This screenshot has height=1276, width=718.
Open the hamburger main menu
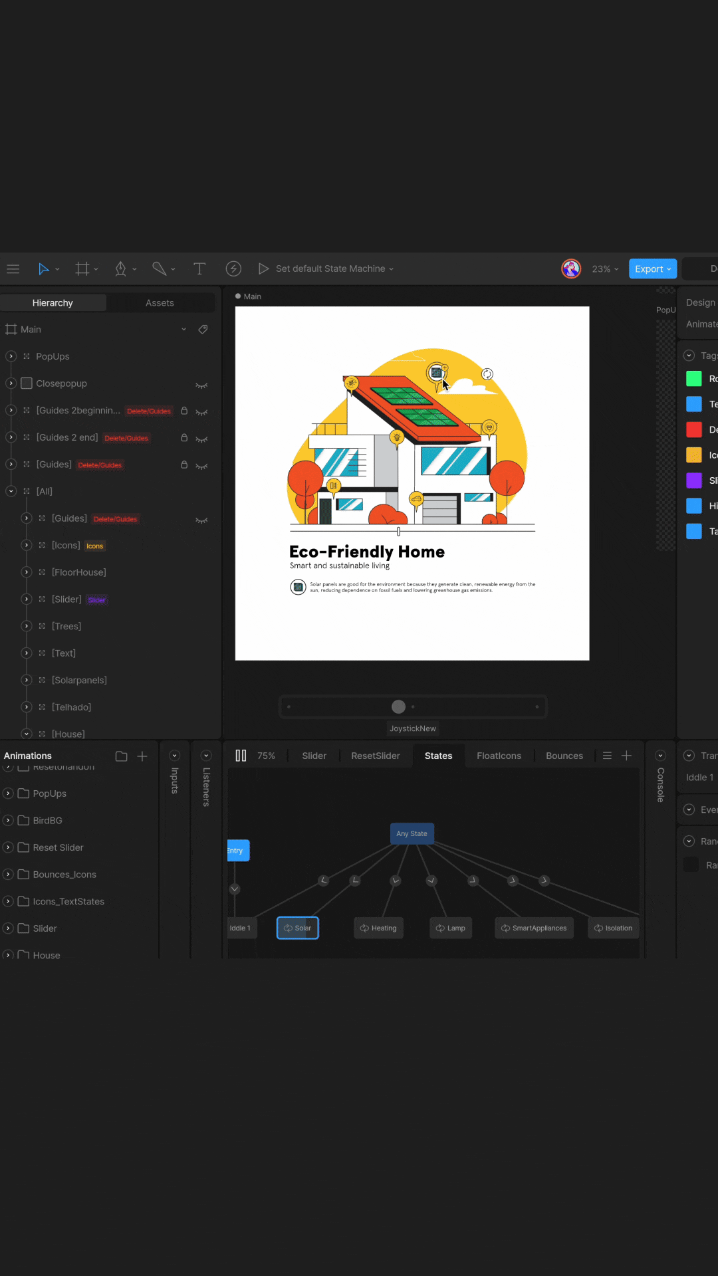pyautogui.click(x=13, y=268)
